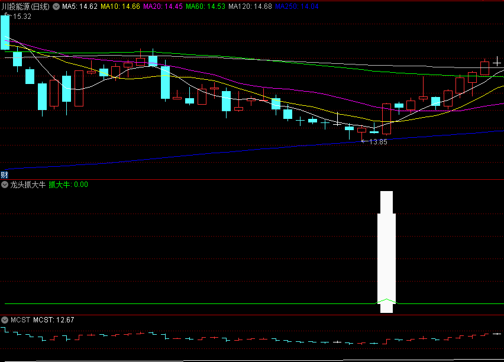
Task: Select the MA60: 14.53 label
Action: point(205,7)
